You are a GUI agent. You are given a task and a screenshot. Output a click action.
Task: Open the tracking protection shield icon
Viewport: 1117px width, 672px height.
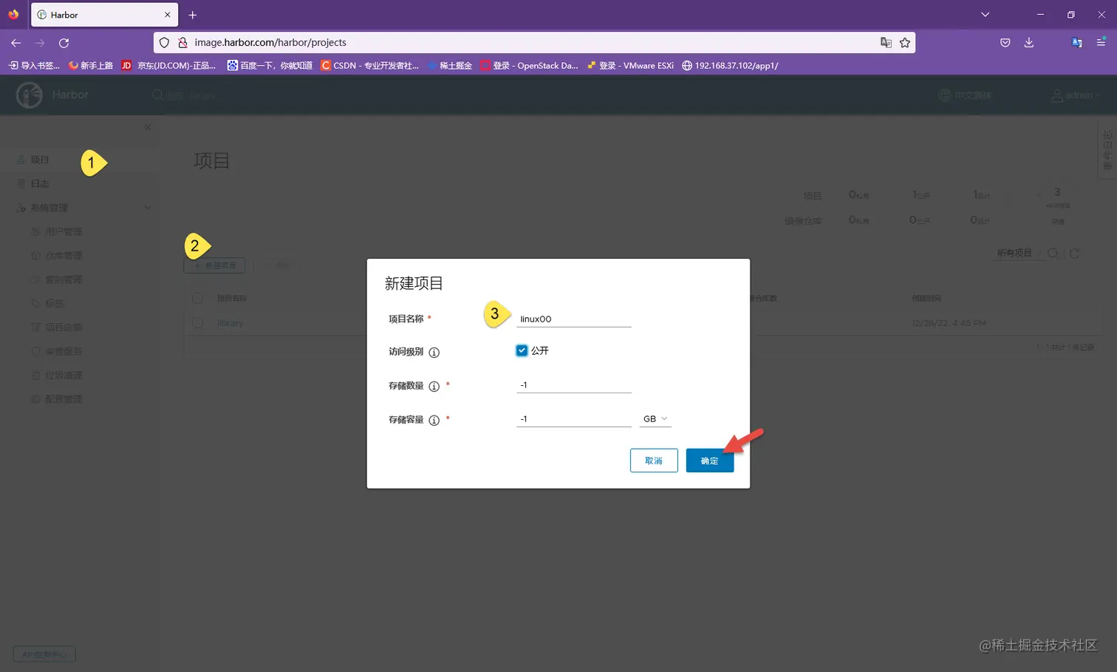click(165, 43)
